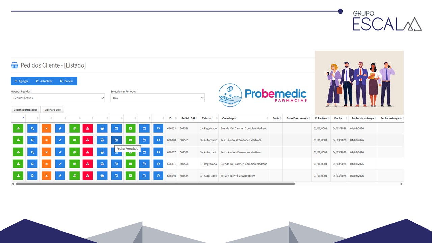This screenshot has width=432, height=243.
Task: Click the Buscar button
Action: (66, 81)
